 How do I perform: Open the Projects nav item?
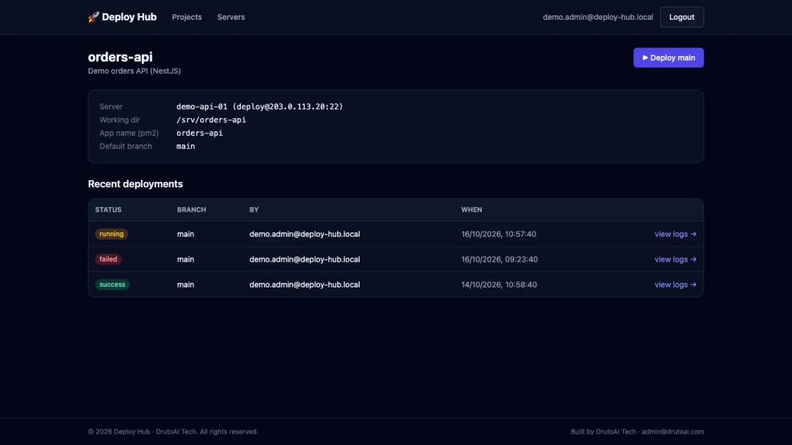[x=187, y=17]
